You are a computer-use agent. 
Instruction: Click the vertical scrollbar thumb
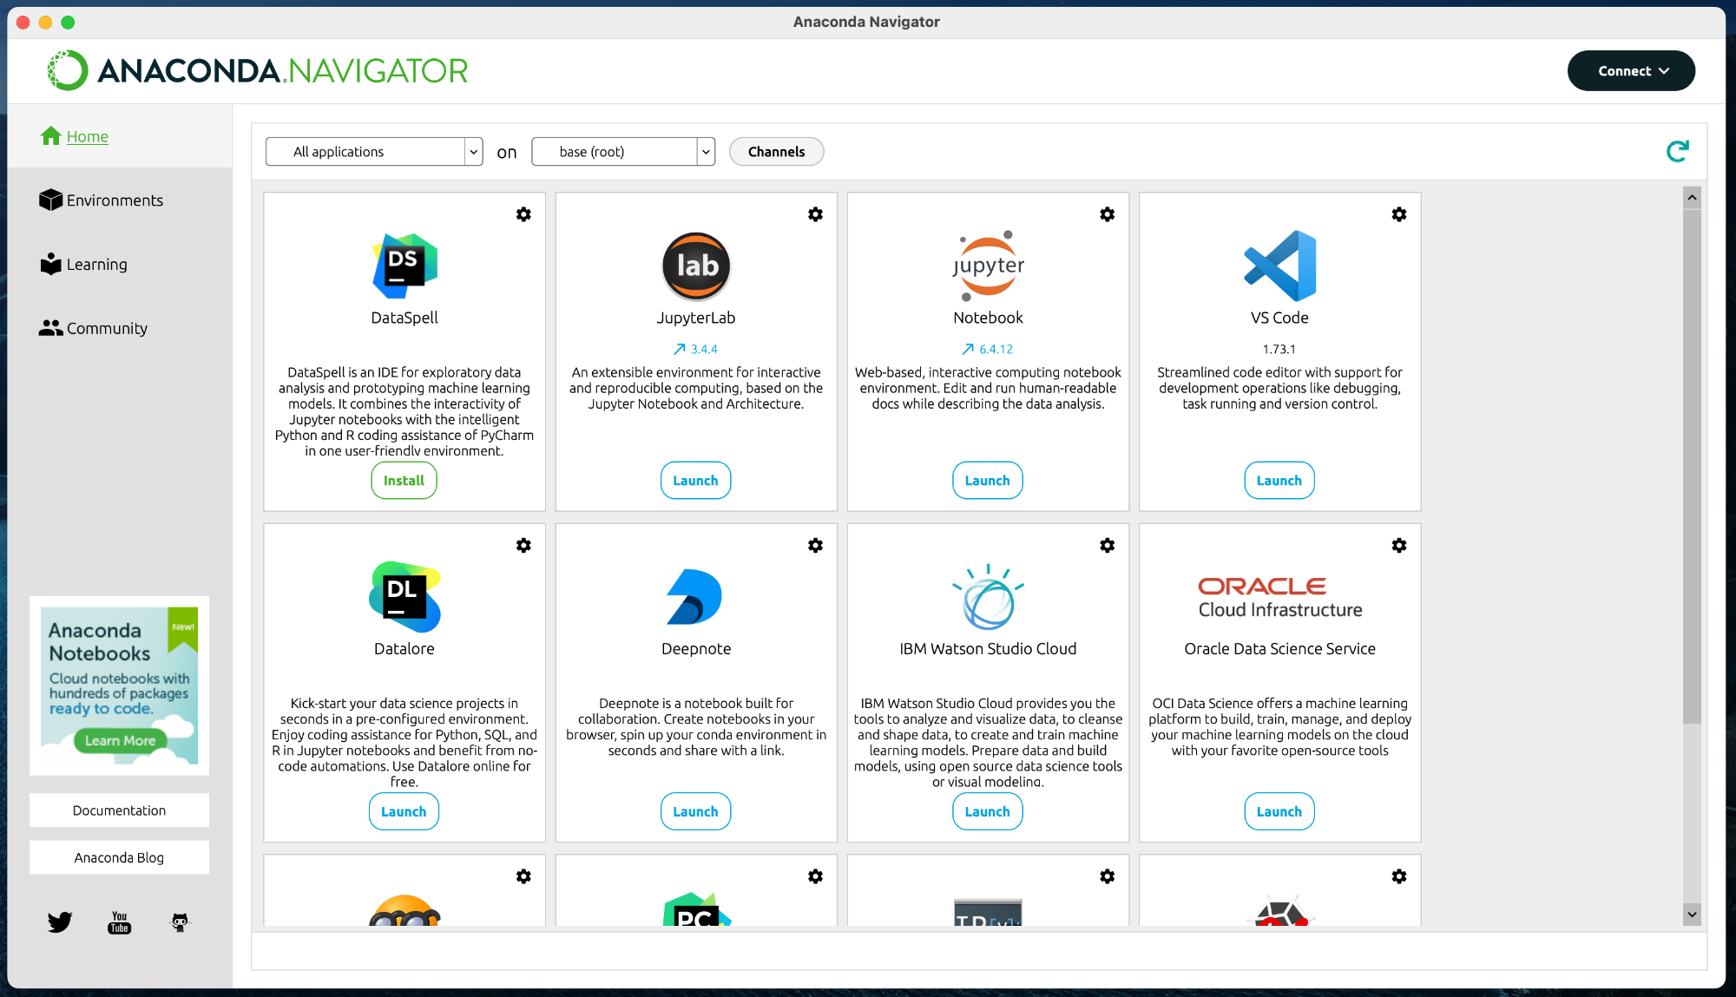pyautogui.click(x=1692, y=466)
